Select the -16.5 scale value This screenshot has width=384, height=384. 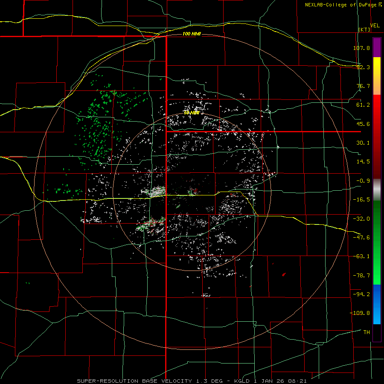(x=361, y=200)
